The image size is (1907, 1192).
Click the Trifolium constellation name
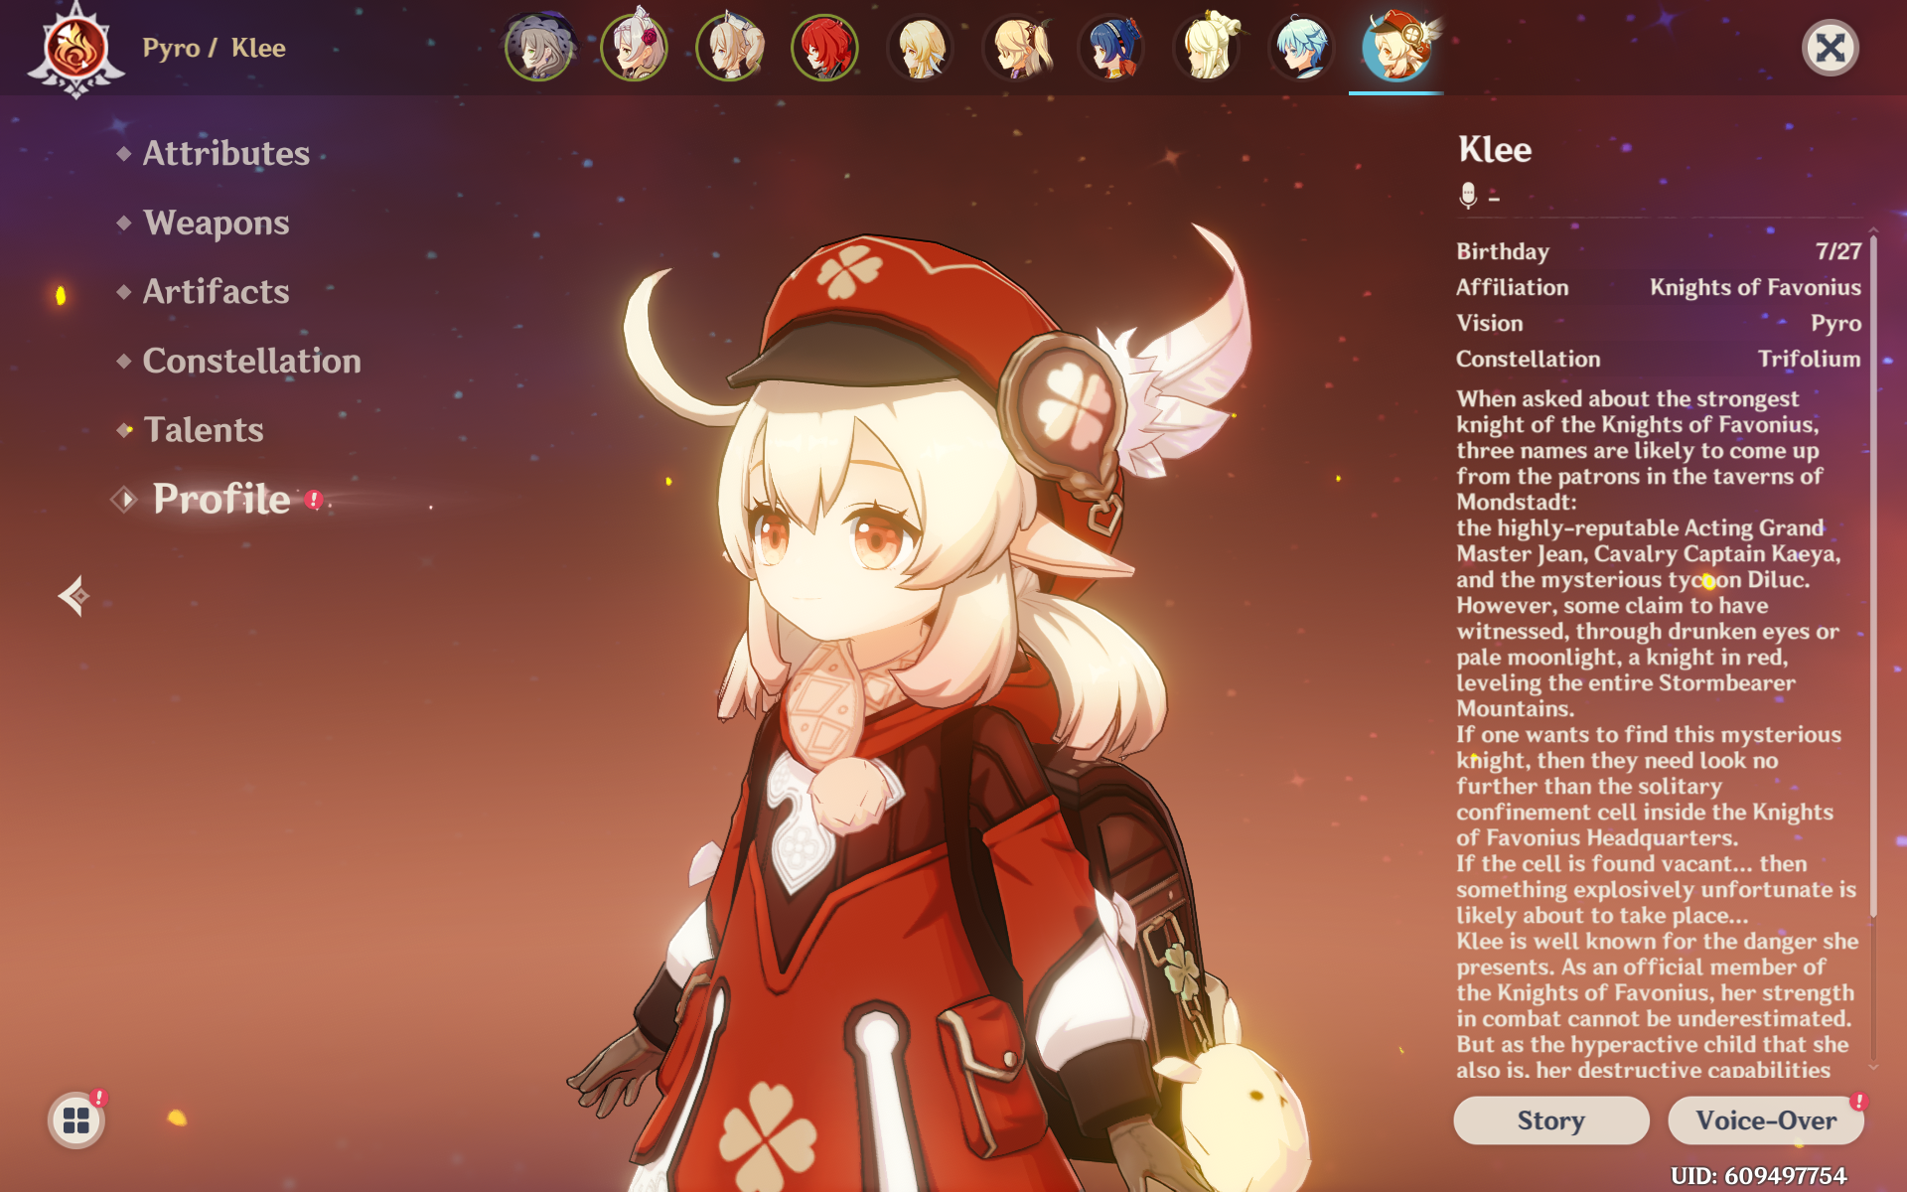[x=1809, y=359]
